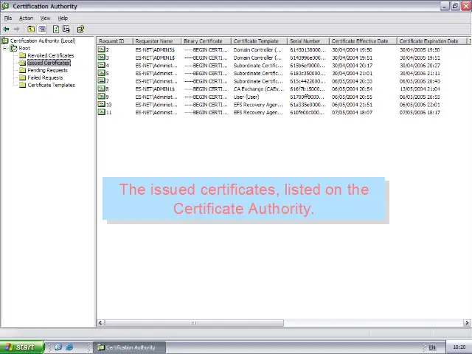Open the Failed Requests folder
Image resolution: width=472 pixels, height=354 pixels.
[x=45, y=77]
